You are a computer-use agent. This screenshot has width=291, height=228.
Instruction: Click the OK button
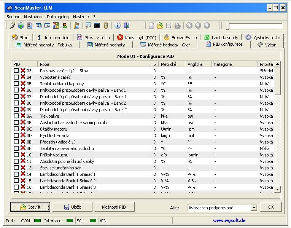click(x=271, y=207)
